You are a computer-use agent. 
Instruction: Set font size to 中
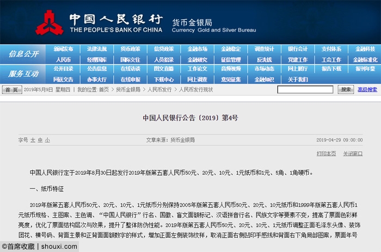point(40,140)
